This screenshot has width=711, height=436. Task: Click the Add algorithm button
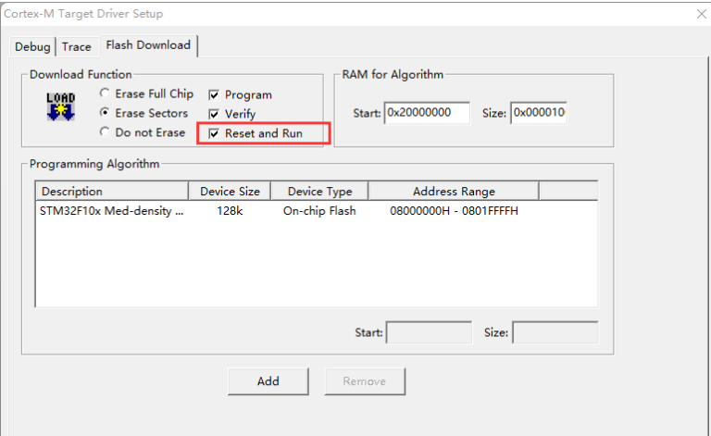268,380
